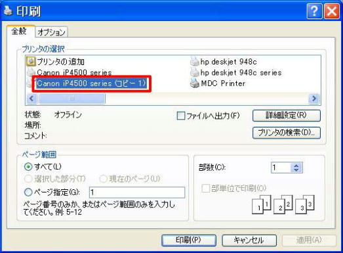The image size is (343, 253).
Task: Click the 印刷(P) button
Action: 189,241
